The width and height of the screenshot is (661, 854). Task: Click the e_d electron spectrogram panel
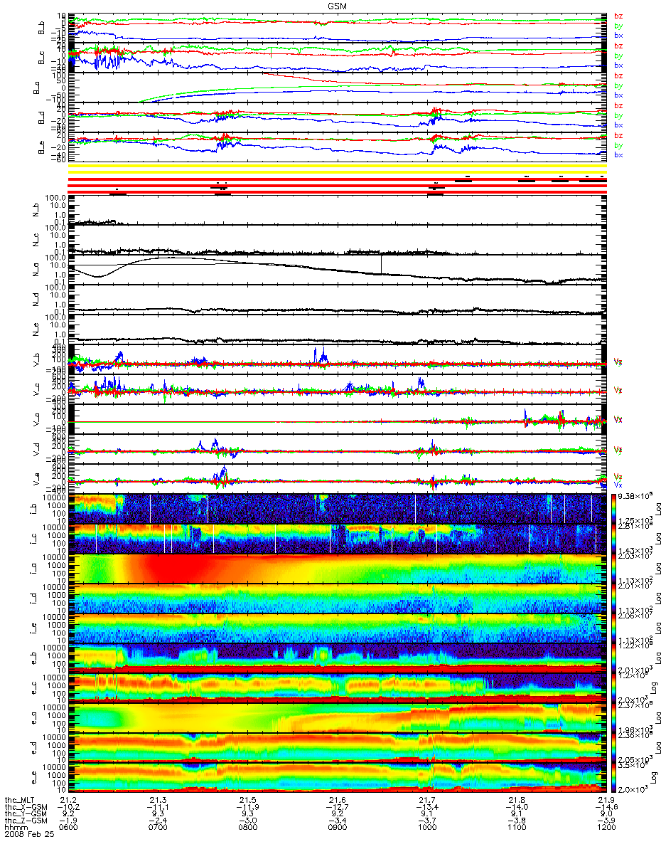[337, 748]
